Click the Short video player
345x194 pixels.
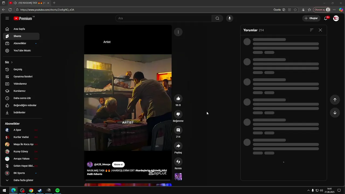click(x=128, y=102)
